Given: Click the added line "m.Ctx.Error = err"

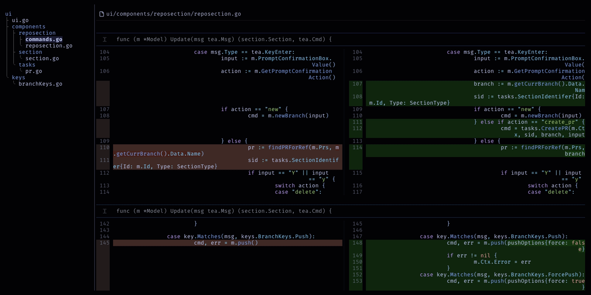Looking at the screenshot, I should click(x=475, y=262).
